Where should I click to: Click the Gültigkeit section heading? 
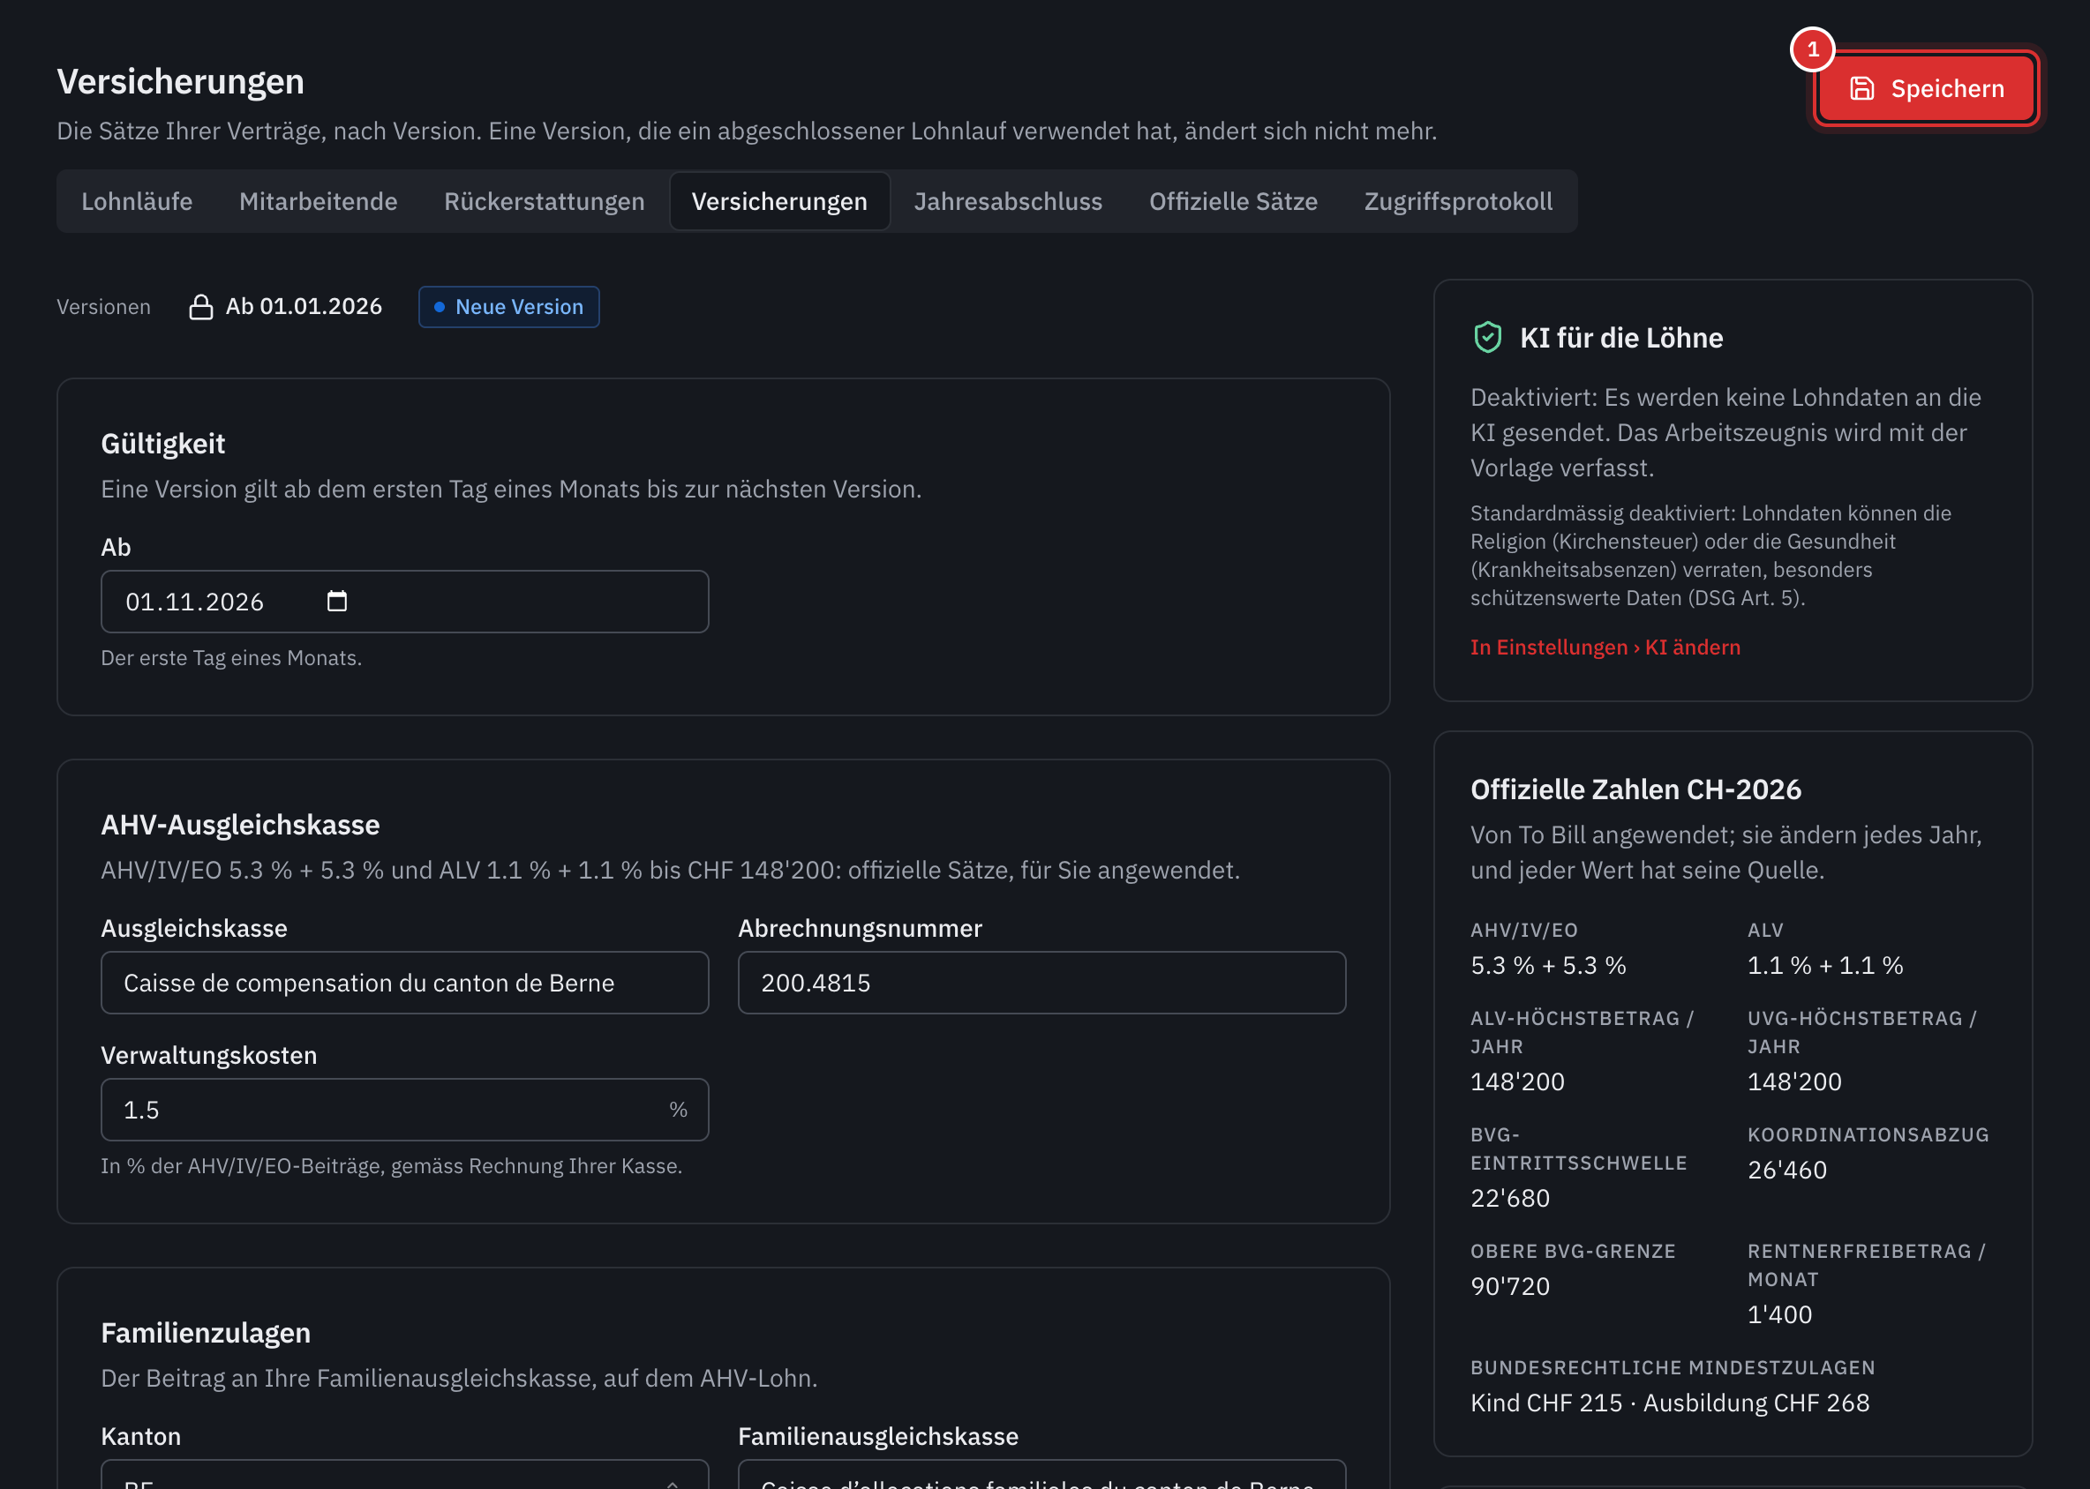click(x=162, y=443)
